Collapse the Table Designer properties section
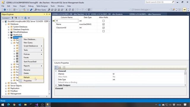This screenshot has height=107, width=190. pos(56,85)
